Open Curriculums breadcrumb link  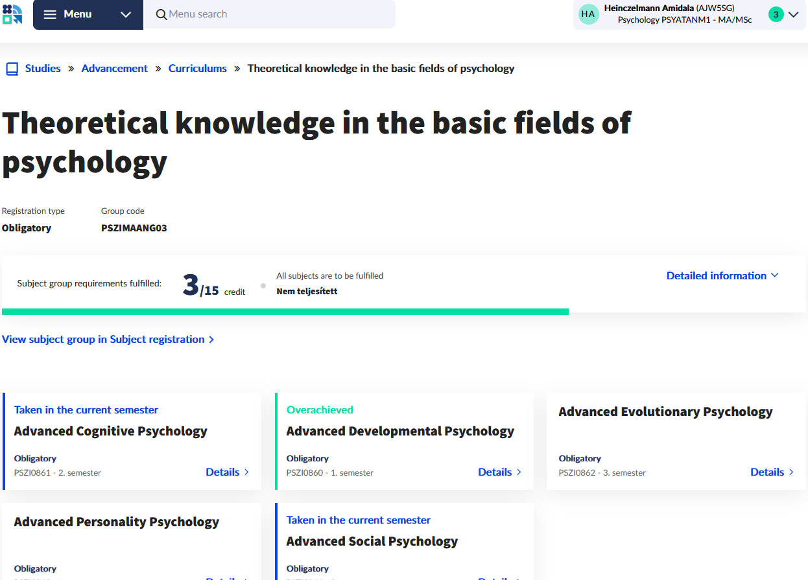pyautogui.click(x=197, y=68)
